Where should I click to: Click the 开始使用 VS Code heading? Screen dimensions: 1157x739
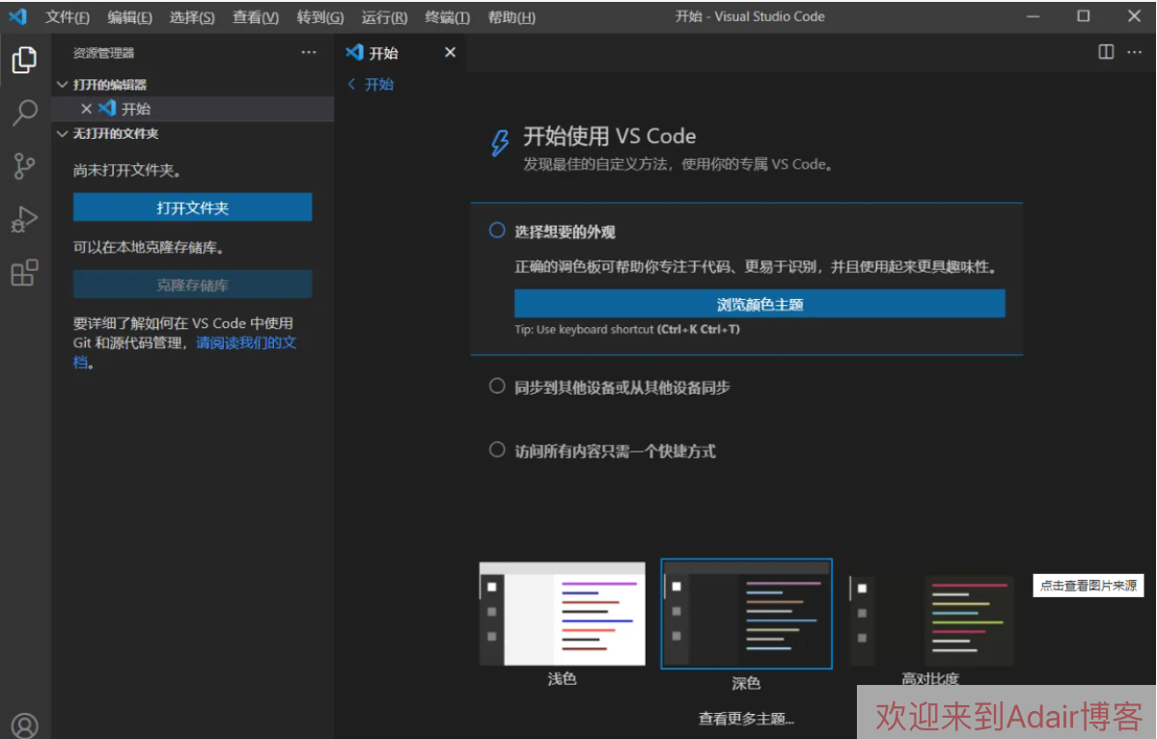610,136
